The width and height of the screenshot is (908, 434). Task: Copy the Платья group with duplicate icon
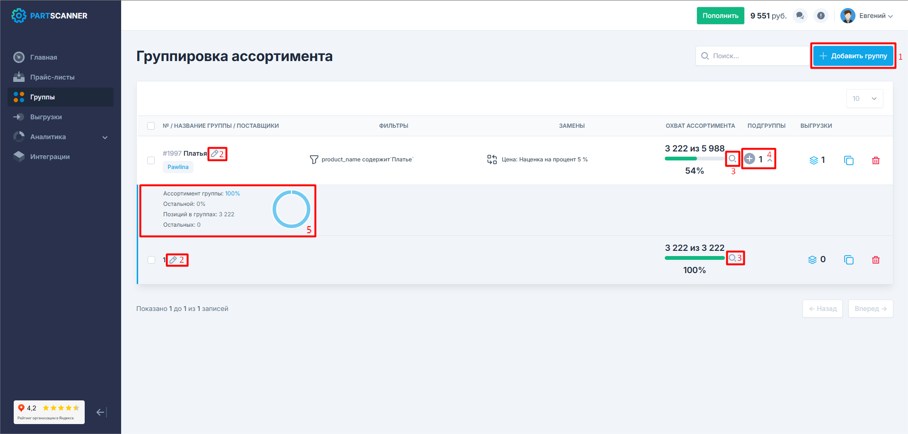click(849, 160)
